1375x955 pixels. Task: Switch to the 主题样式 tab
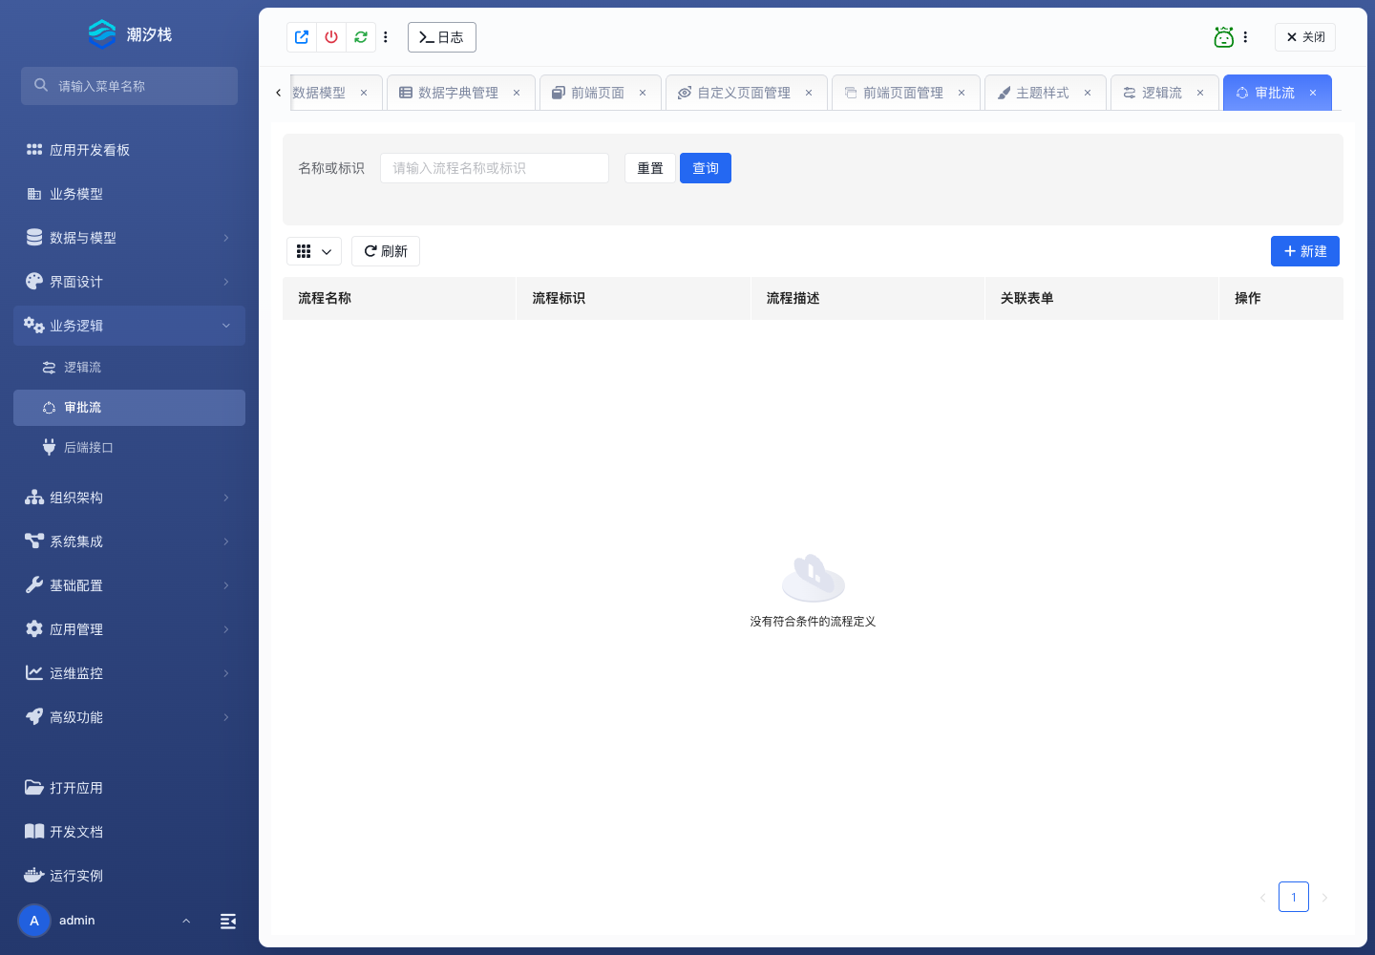click(x=1042, y=93)
